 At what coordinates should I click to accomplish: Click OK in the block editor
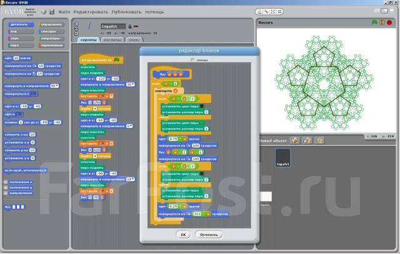(x=183, y=234)
